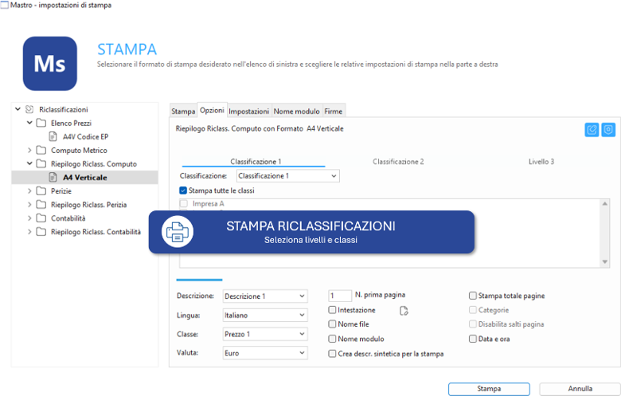Select the Livello 3 level tab

tap(541, 162)
